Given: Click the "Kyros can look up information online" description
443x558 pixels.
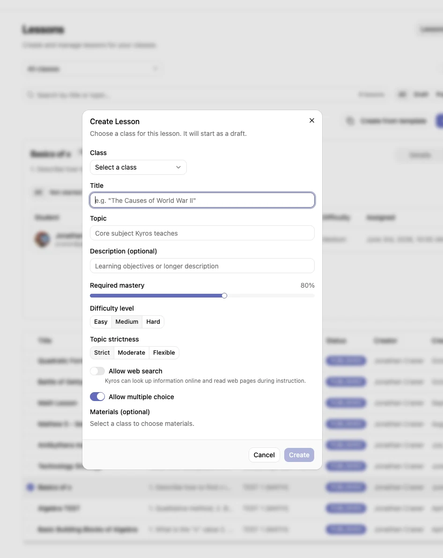Looking at the screenshot, I should pos(205,381).
